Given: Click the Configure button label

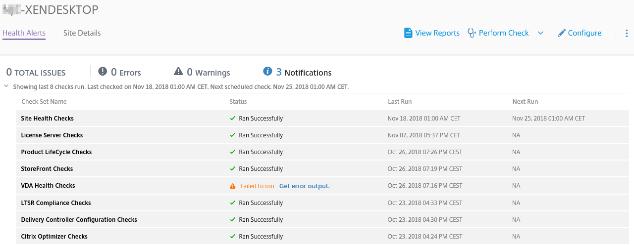Looking at the screenshot, I should coord(584,33).
